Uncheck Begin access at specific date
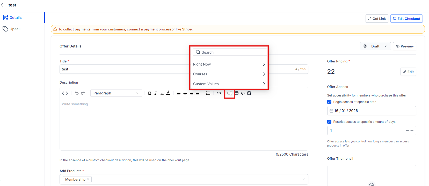Image resolution: width=429 pixels, height=186 pixels. tap(329, 102)
